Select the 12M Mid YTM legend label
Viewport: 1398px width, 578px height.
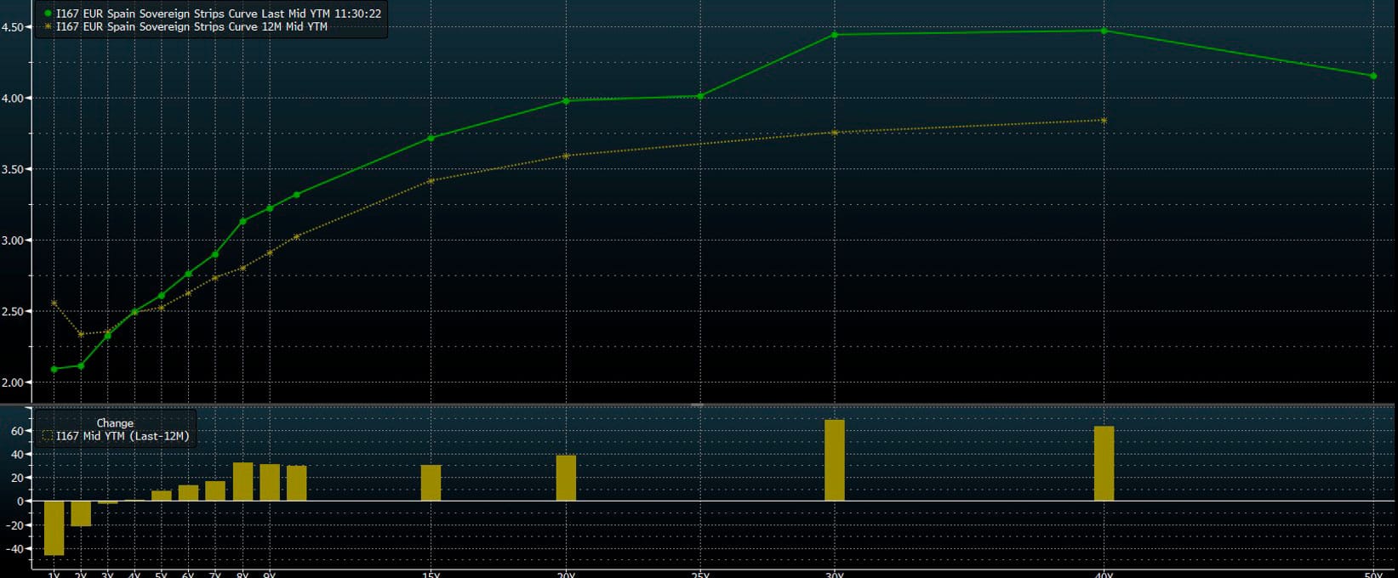click(x=191, y=27)
